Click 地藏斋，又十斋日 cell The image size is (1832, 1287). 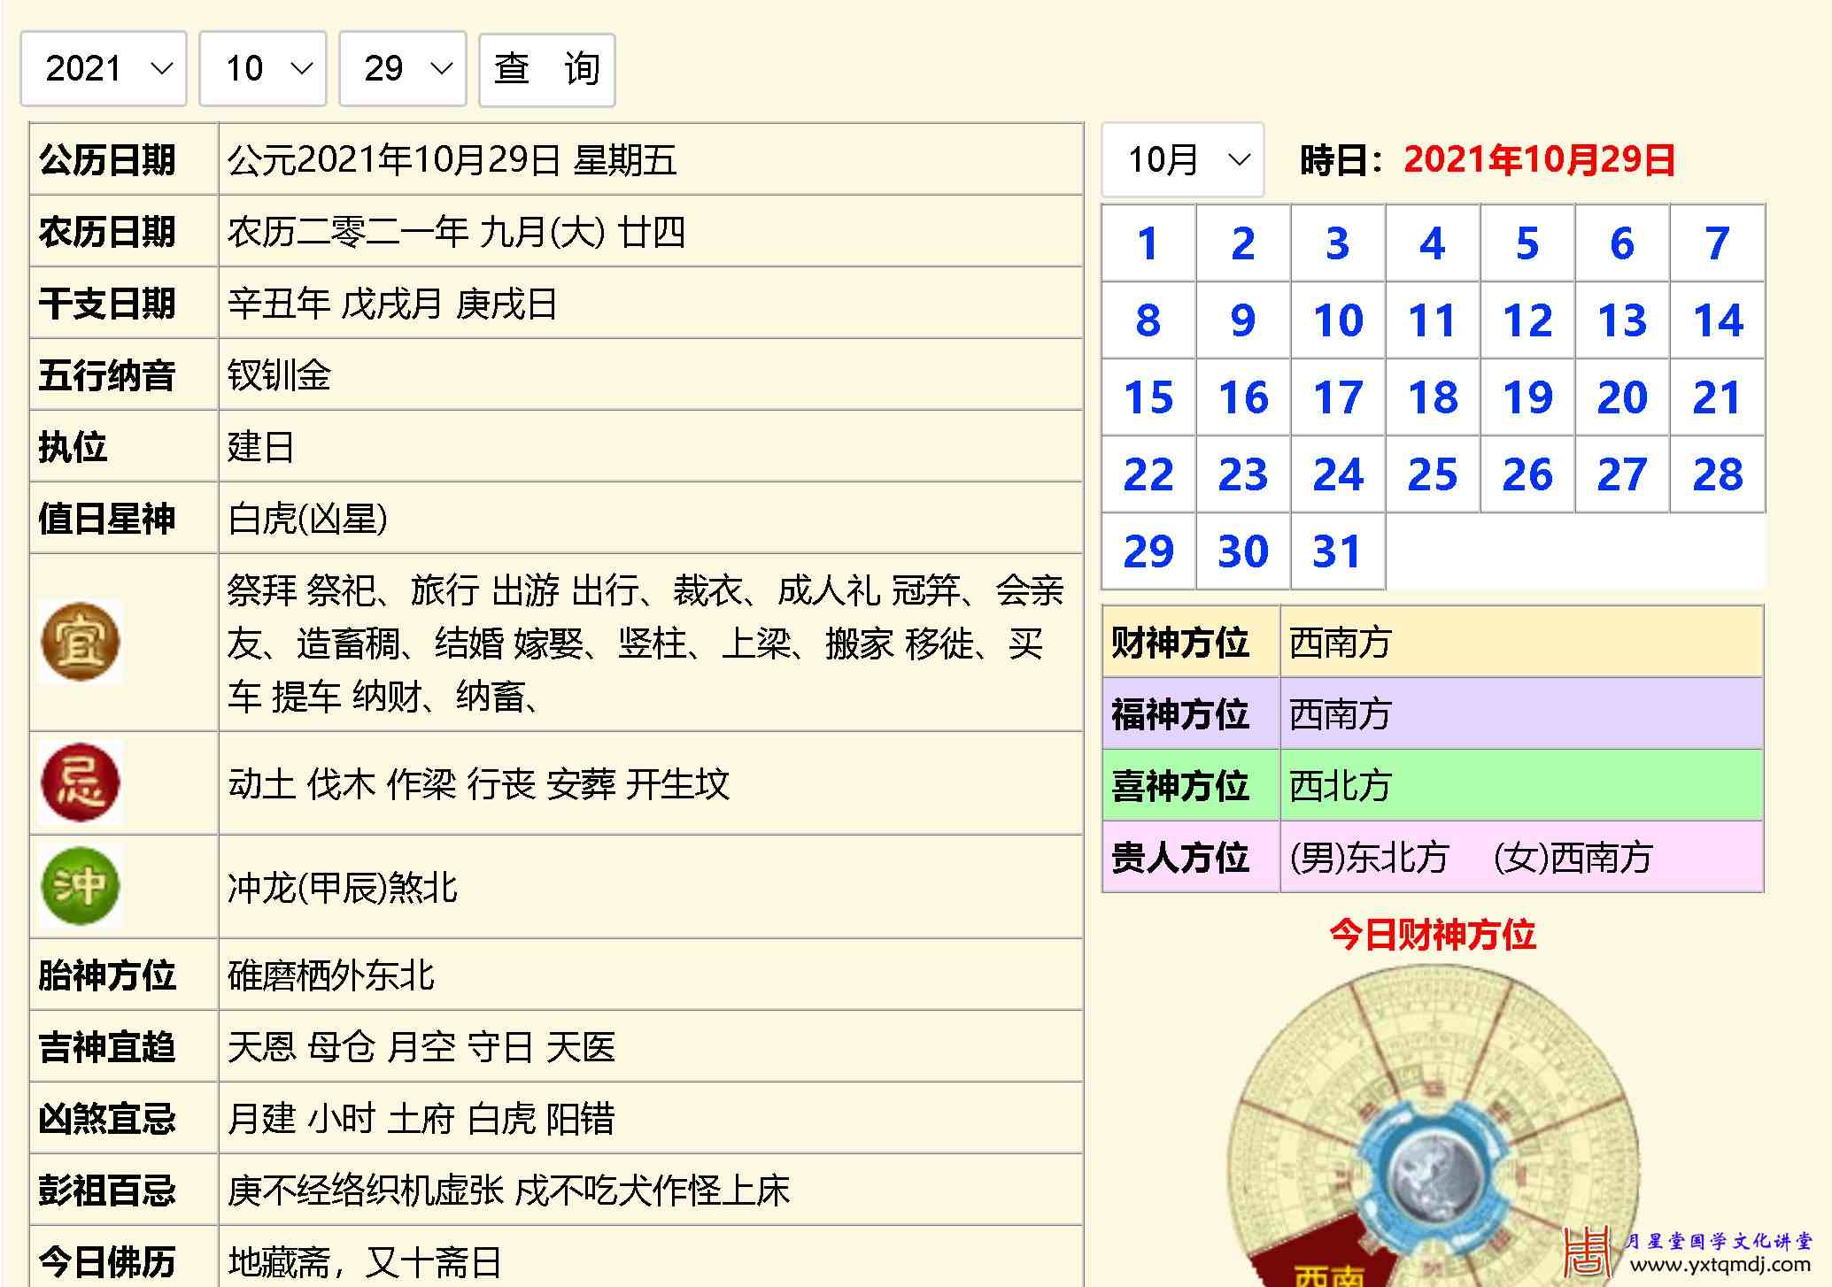[x=651, y=1258]
